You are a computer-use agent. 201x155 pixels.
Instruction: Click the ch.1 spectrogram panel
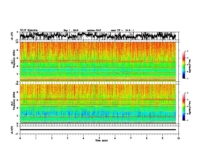(x=98, y=62)
